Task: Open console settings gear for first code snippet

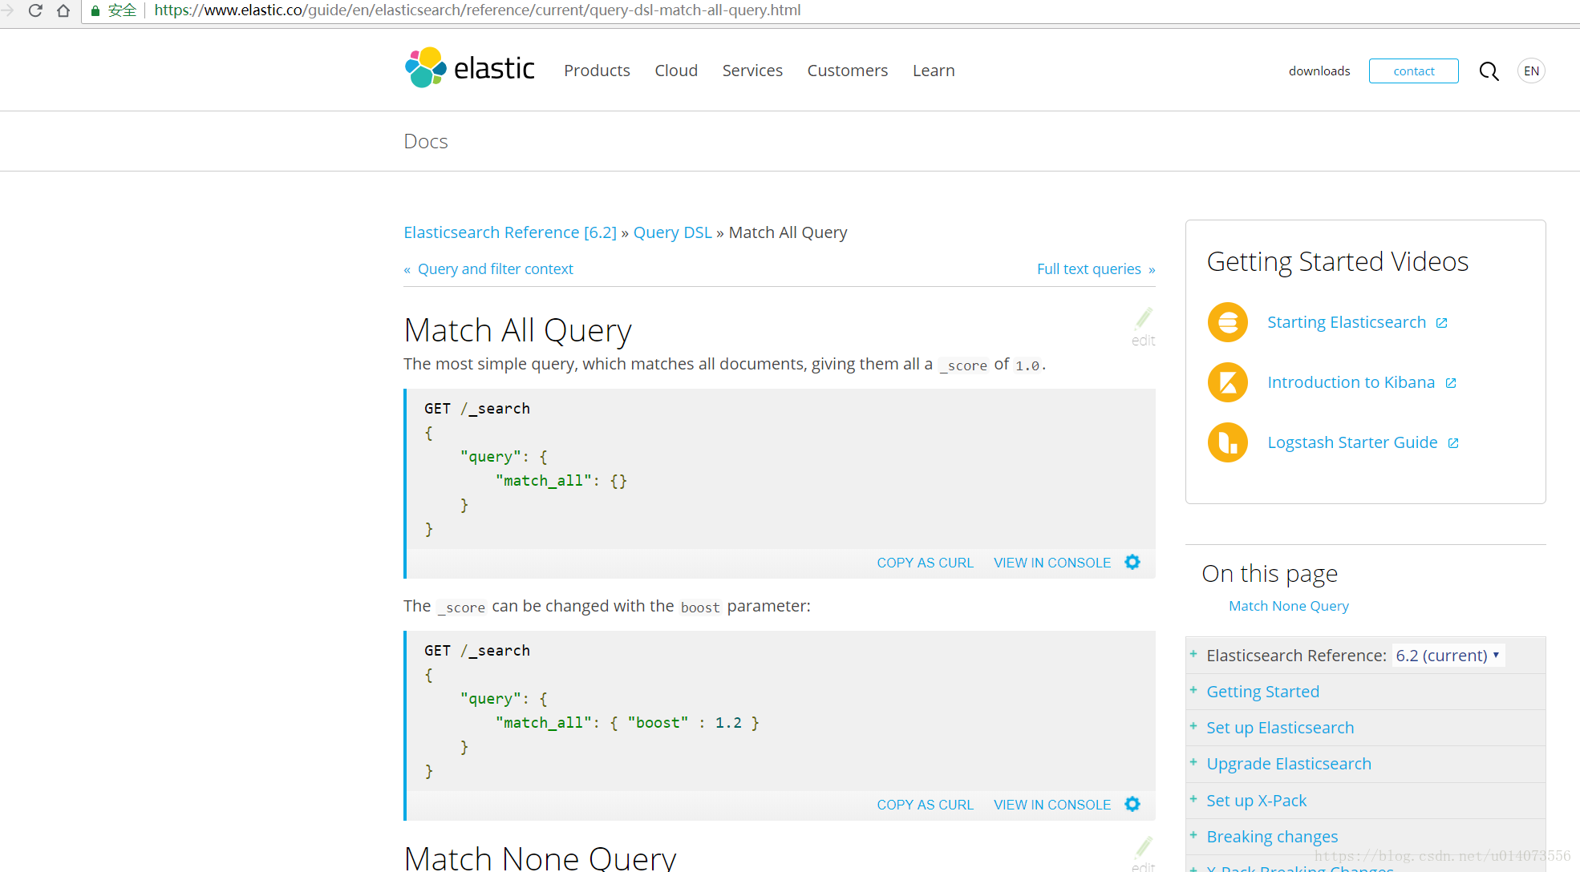Action: click(x=1132, y=562)
